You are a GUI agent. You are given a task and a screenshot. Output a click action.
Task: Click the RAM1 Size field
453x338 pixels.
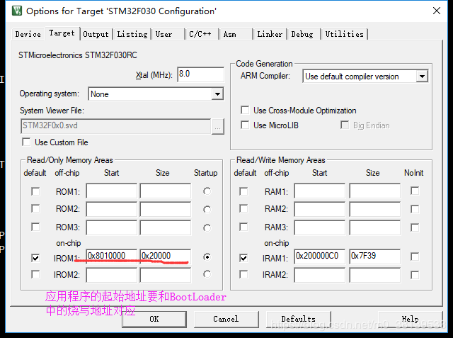pos(374,191)
